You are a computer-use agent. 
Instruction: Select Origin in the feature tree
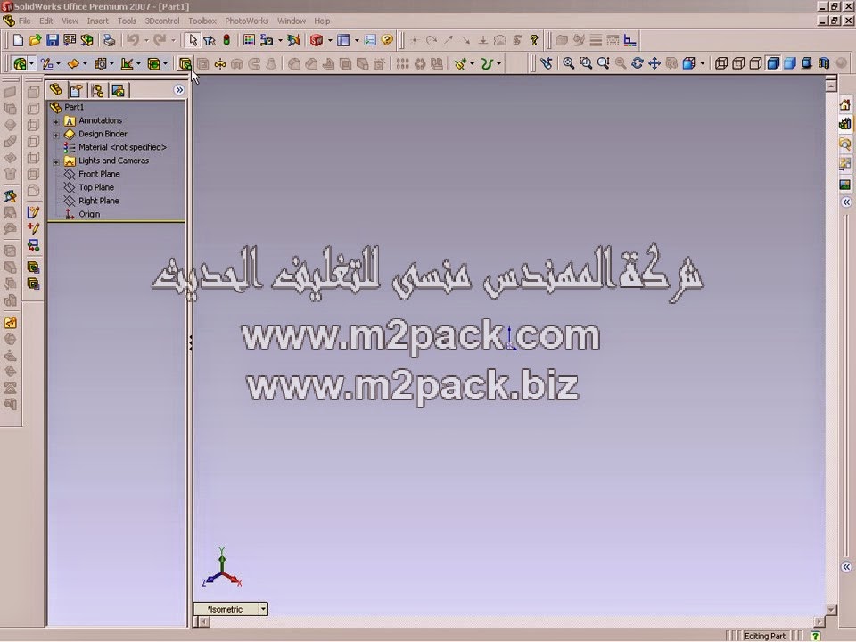(89, 214)
